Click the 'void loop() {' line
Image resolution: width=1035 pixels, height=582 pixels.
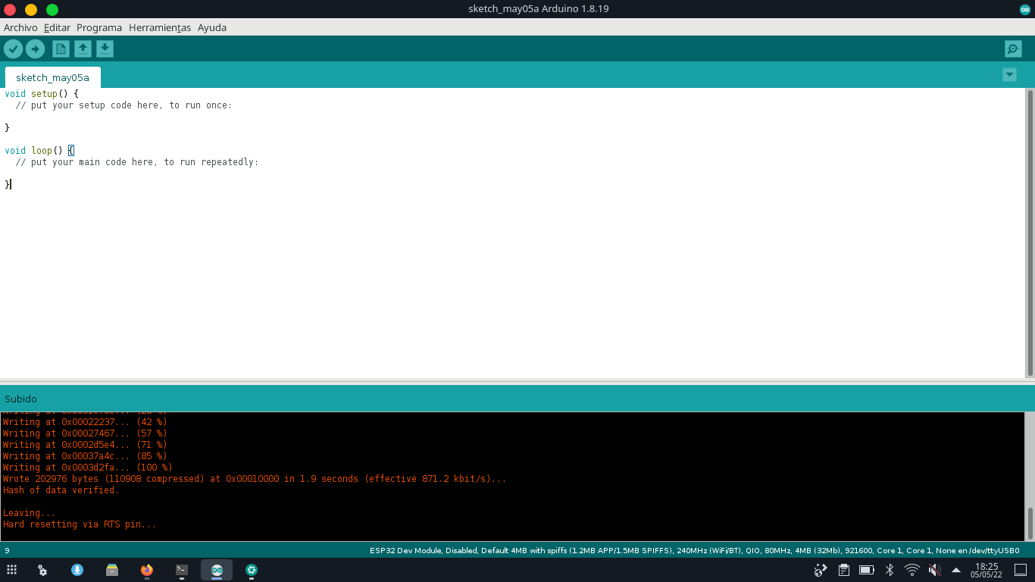pyautogui.click(x=39, y=151)
